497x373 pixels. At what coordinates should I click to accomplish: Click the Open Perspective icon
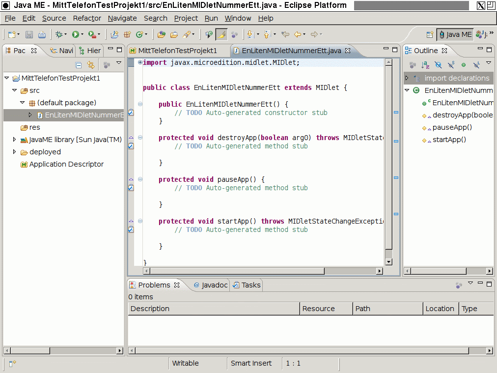point(430,34)
